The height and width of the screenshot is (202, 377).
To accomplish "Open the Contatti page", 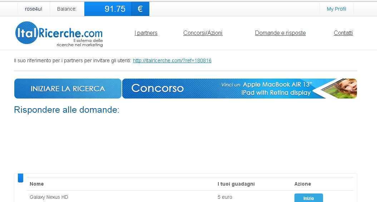I will tap(343, 33).
